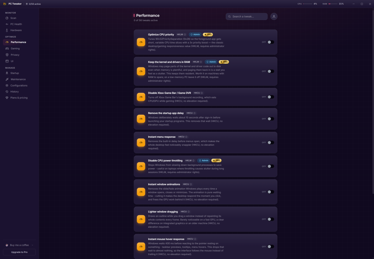Toggle Instant mouse hover response switch
The height and width of the screenshot is (259, 374).
(x=271, y=247)
